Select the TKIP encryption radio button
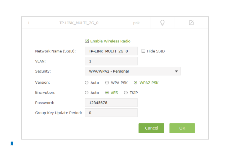This screenshot has width=230, height=146. click(126, 92)
